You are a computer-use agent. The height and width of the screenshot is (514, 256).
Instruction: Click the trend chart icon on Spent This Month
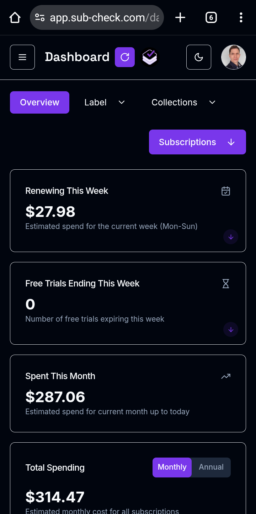coord(225,376)
